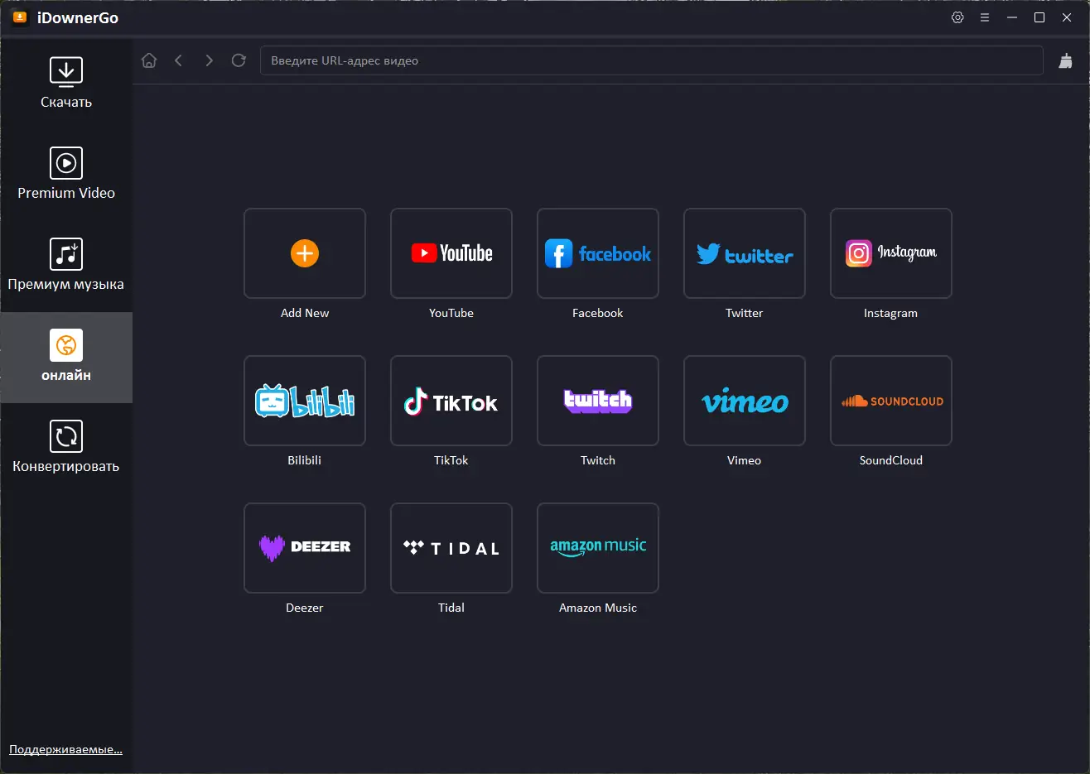The image size is (1090, 774).
Task: Open the Конвертировать section
Action: pyautogui.click(x=66, y=449)
